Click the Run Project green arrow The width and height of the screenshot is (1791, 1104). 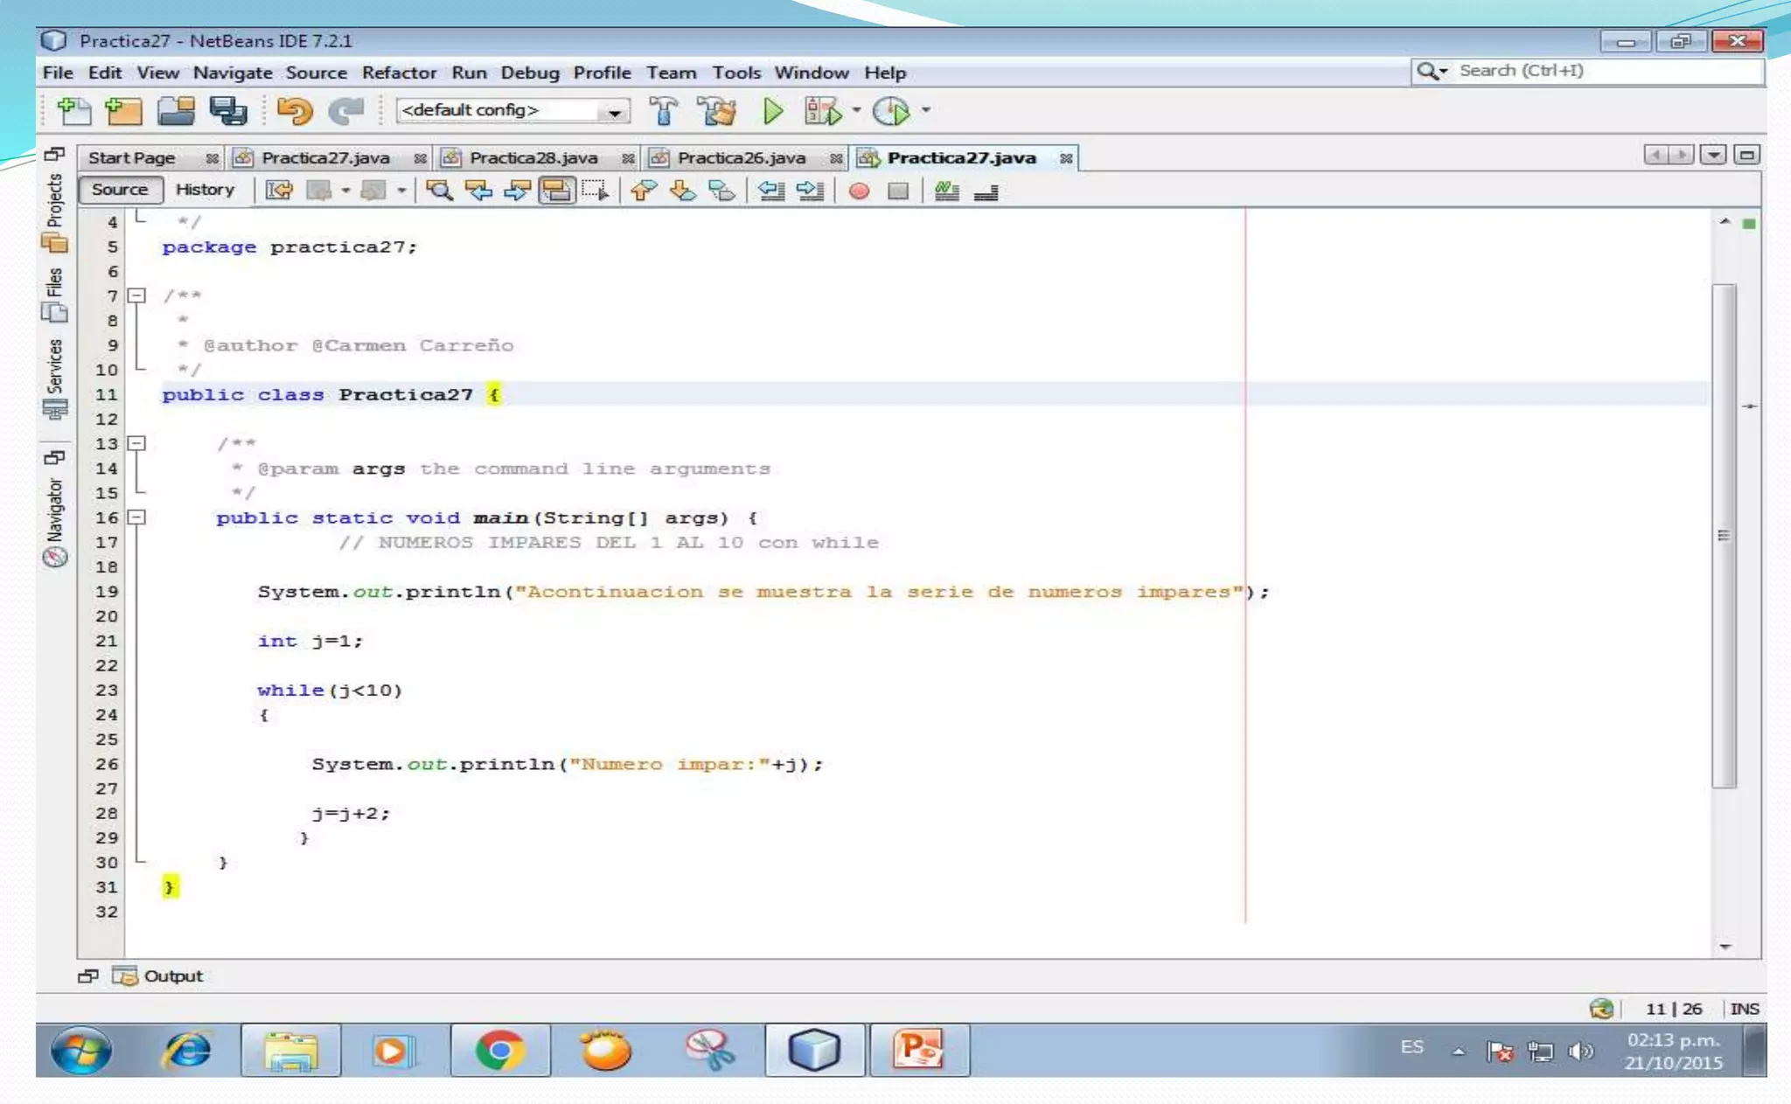772,111
